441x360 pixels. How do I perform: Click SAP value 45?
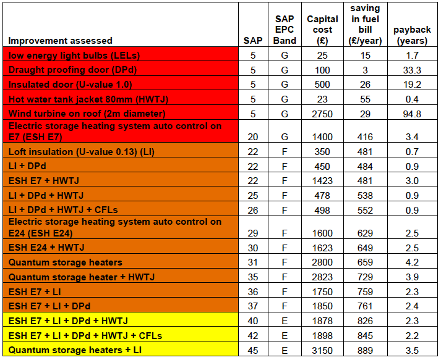[253, 351]
